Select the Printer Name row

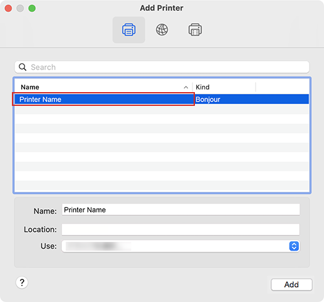[162, 99]
